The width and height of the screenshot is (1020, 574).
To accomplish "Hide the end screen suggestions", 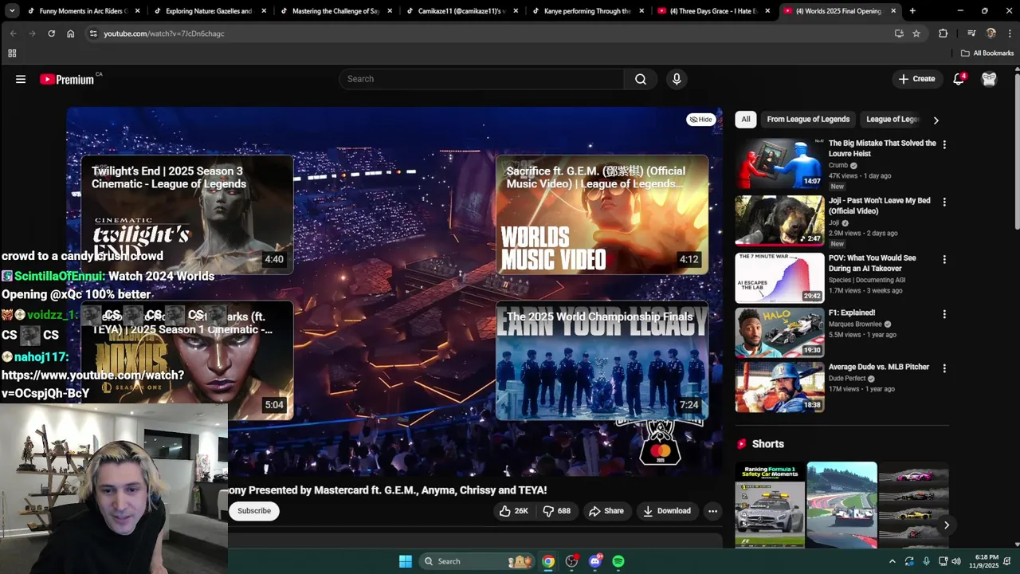I will click(x=700, y=120).
